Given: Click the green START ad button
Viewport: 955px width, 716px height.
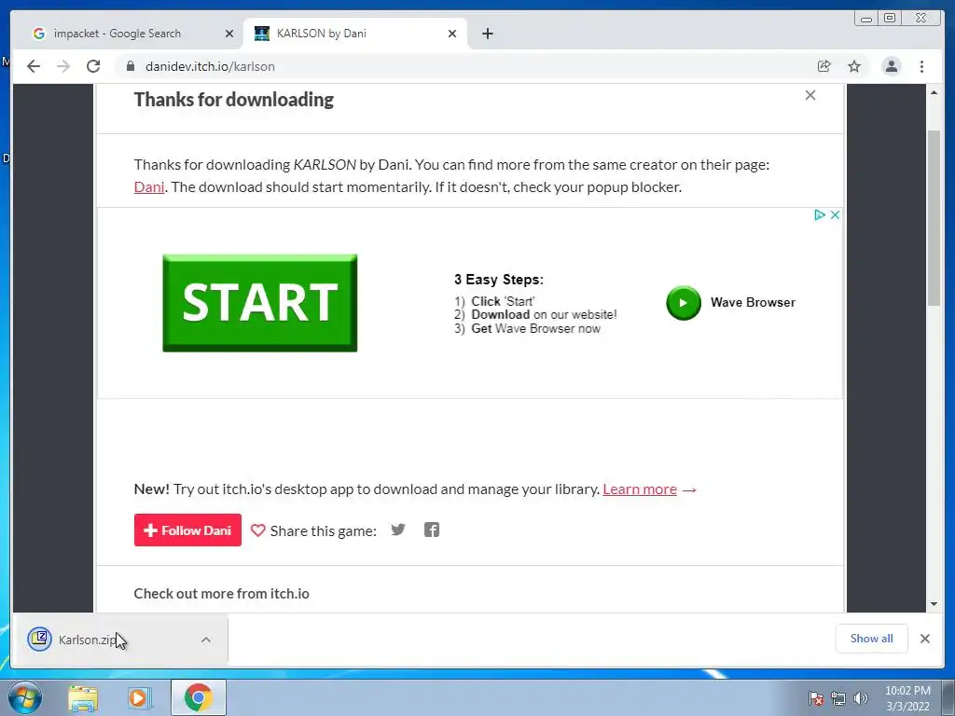Looking at the screenshot, I should pyautogui.click(x=260, y=303).
